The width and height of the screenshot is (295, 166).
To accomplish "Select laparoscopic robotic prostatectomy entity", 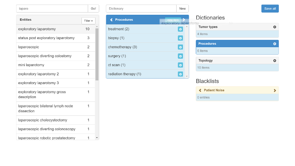I will point(56,137).
